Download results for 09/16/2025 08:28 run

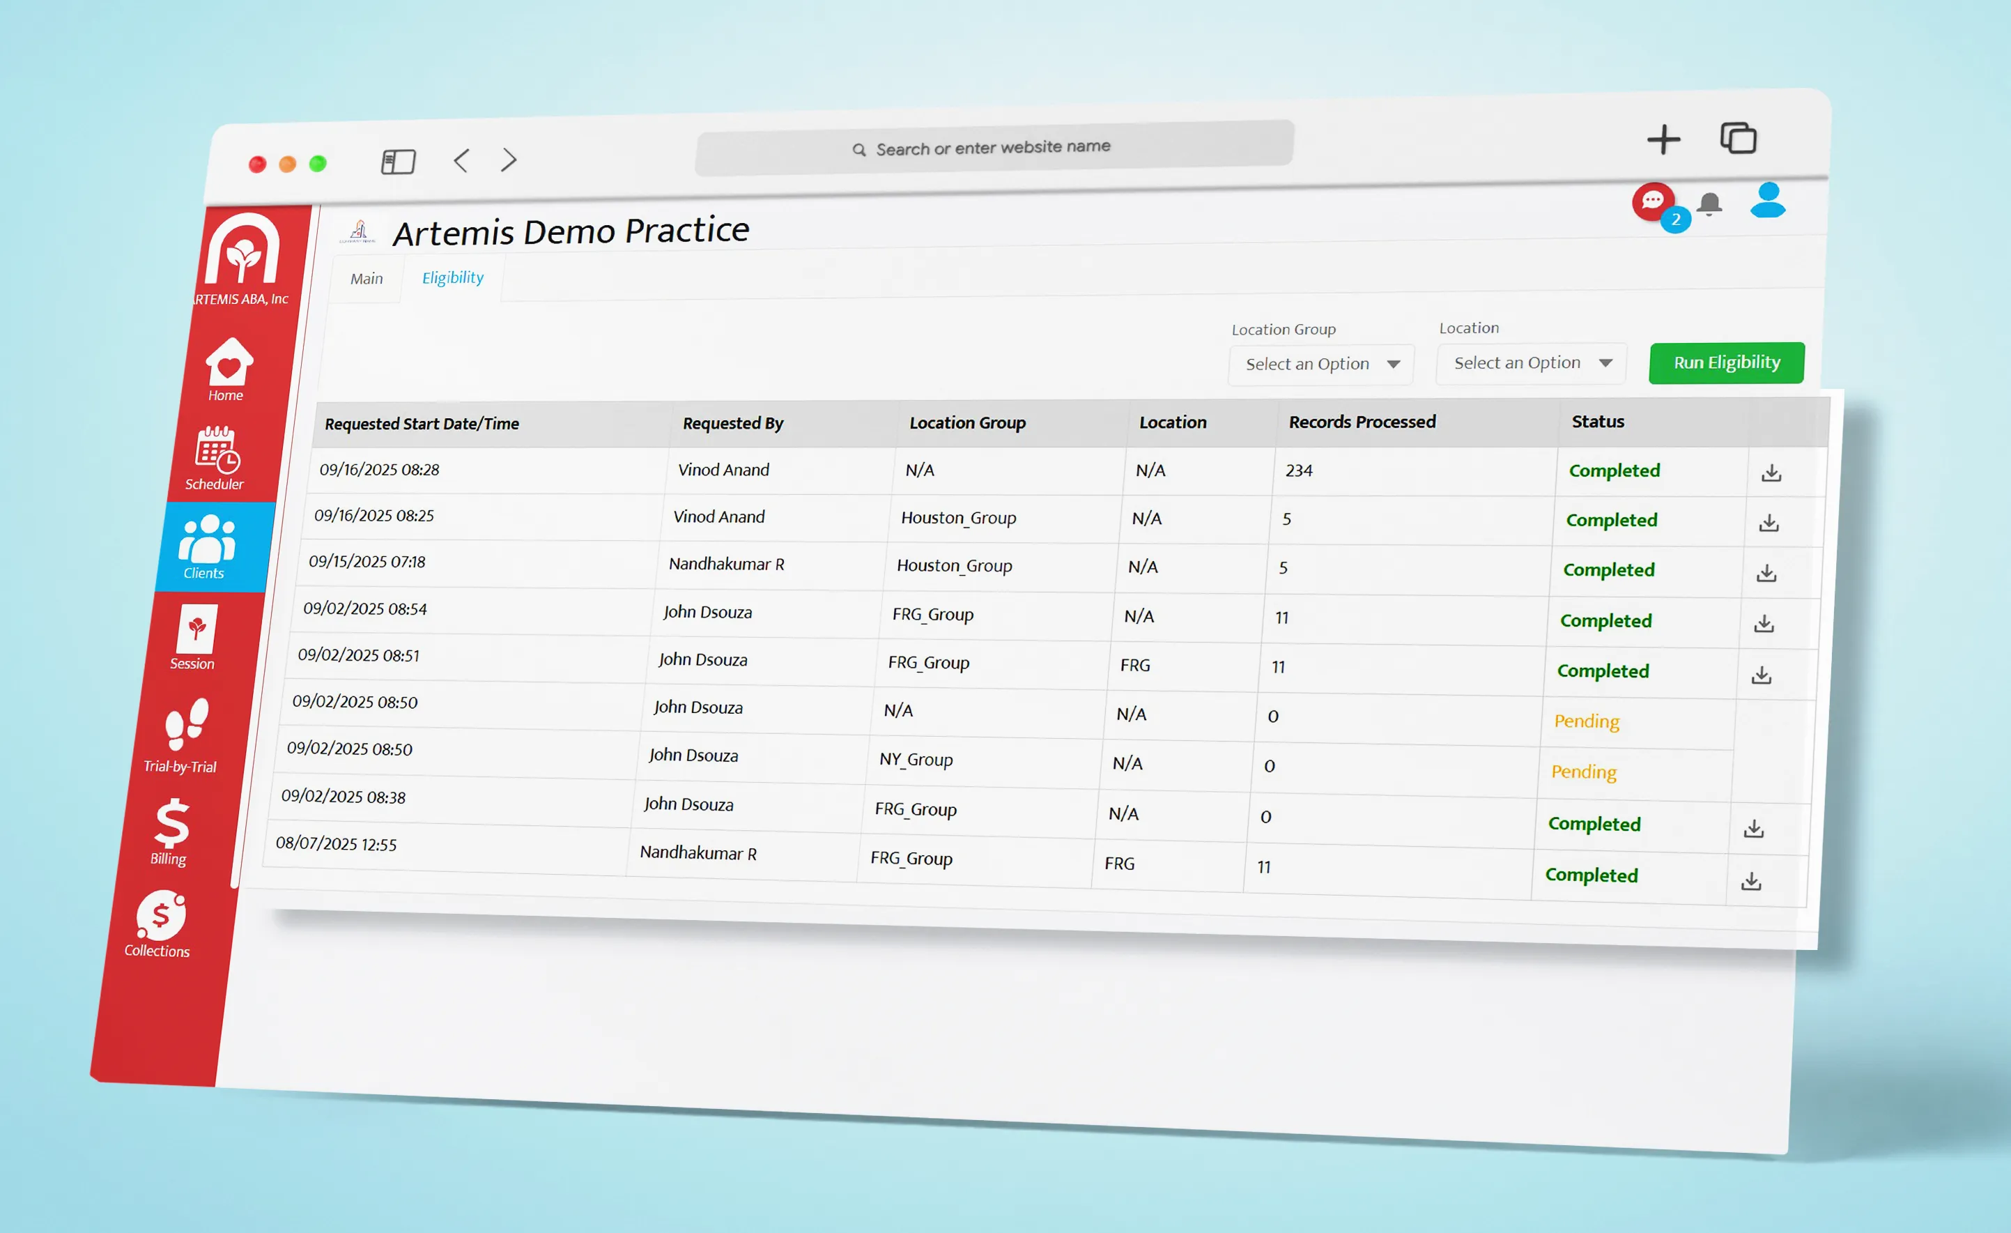tap(1771, 473)
